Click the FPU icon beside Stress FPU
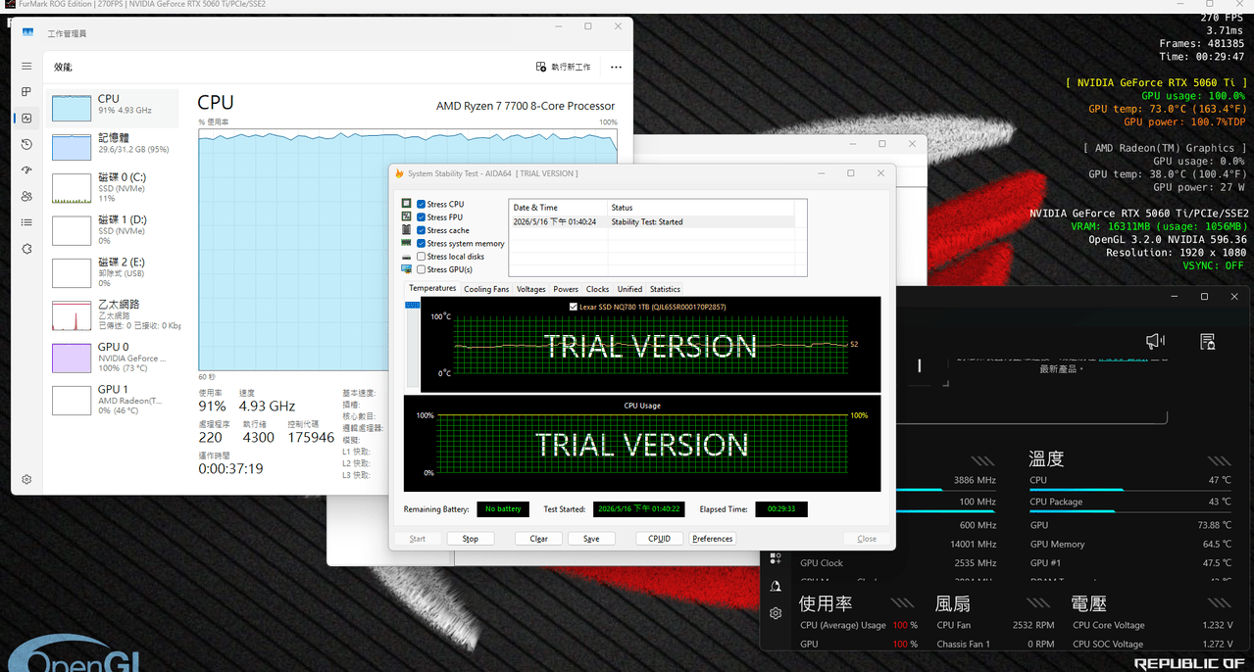Screen dimensions: 1254x672 click(407, 216)
